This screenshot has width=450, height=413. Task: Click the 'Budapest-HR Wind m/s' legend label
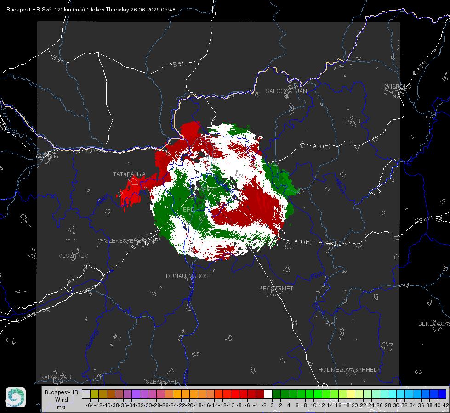click(62, 400)
